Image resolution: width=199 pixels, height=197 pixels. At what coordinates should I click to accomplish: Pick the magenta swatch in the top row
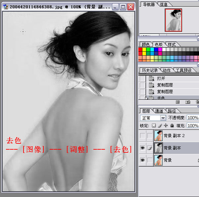pos(160,50)
